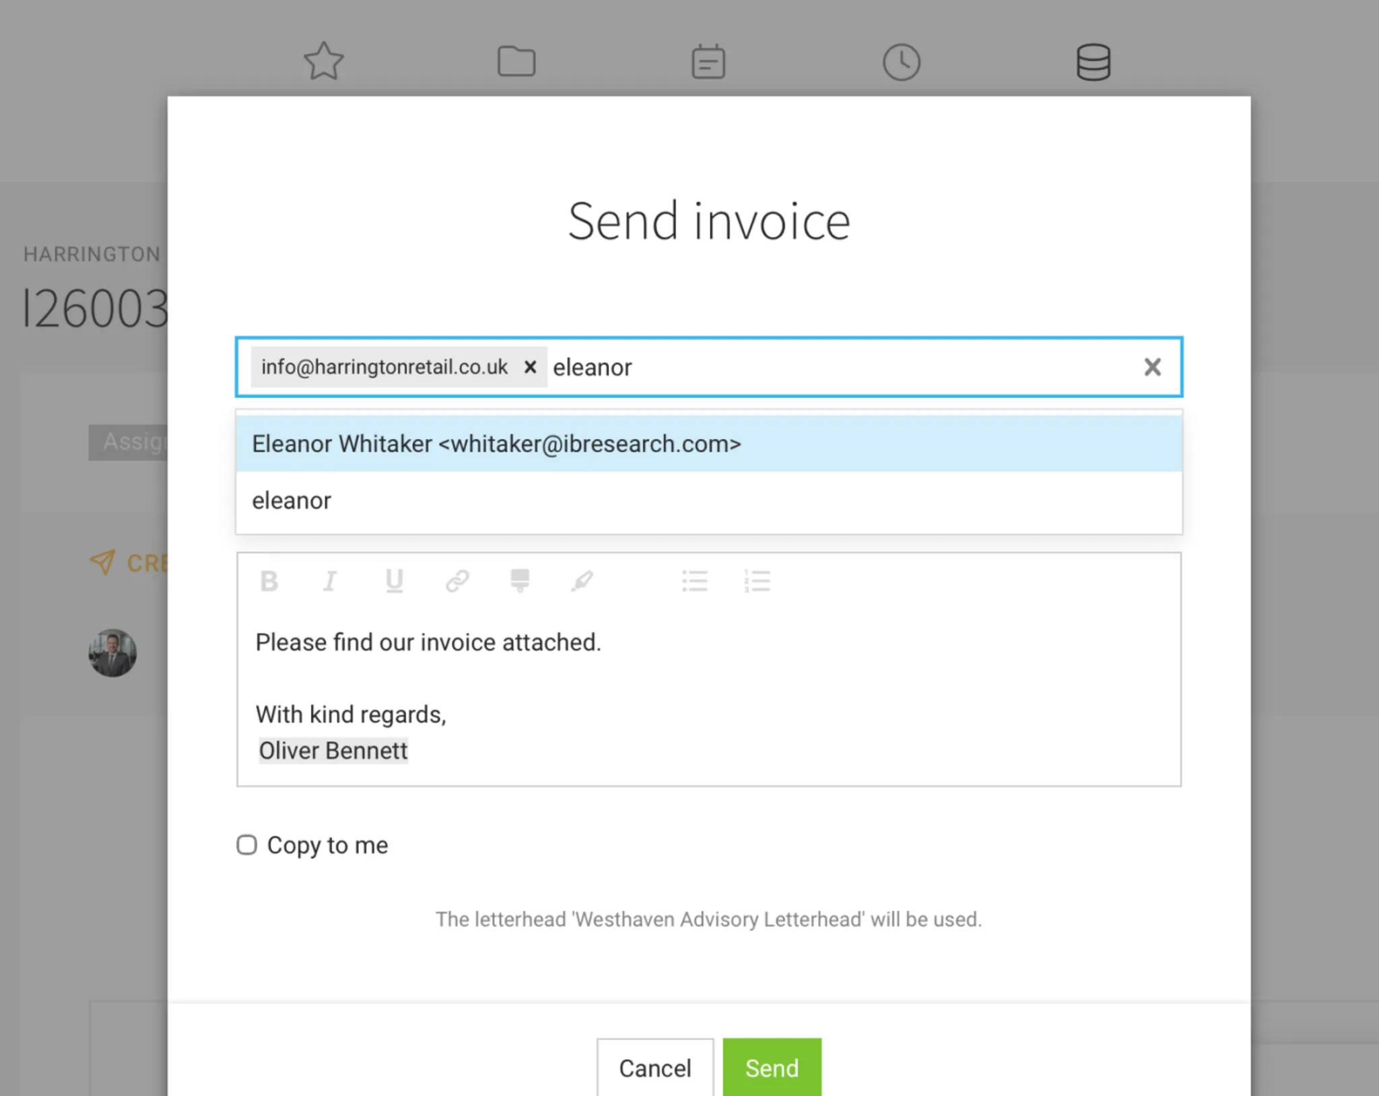1379x1096 pixels.
Task: Insert a link via toolbar
Action: pos(457,580)
